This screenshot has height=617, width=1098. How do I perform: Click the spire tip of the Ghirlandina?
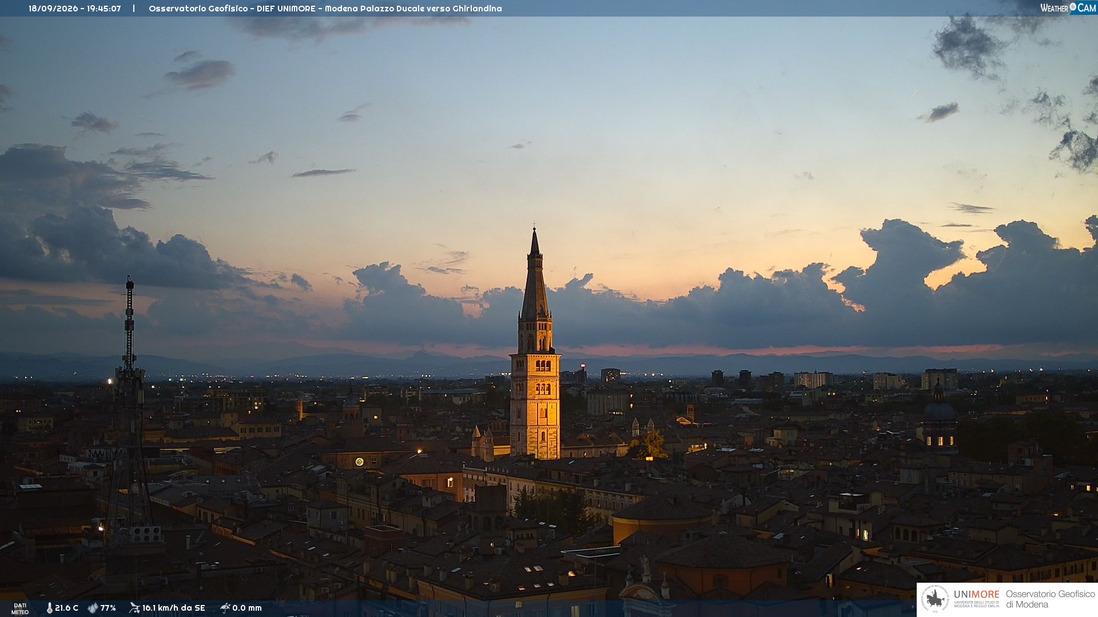535,240
